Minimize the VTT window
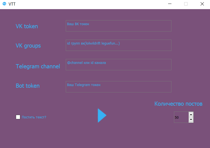Viewport: 210px width, 148px height. (x=170, y=4)
